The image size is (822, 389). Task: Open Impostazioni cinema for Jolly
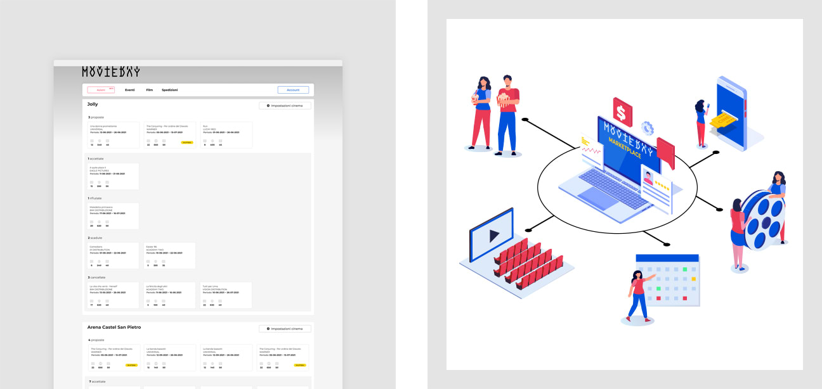(x=285, y=106)
